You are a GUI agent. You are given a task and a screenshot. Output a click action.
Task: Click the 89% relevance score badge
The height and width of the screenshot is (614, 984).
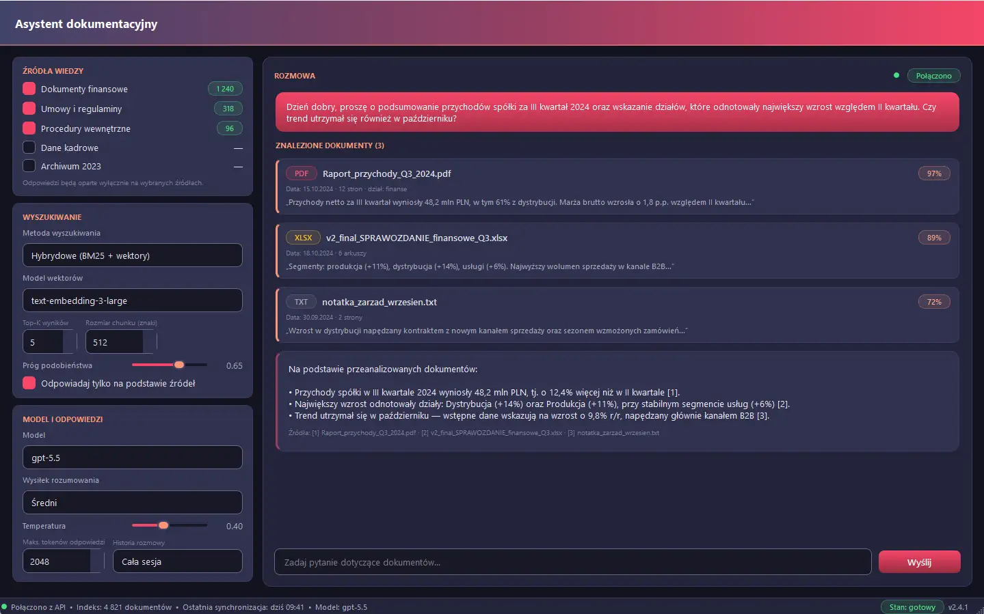934,238
